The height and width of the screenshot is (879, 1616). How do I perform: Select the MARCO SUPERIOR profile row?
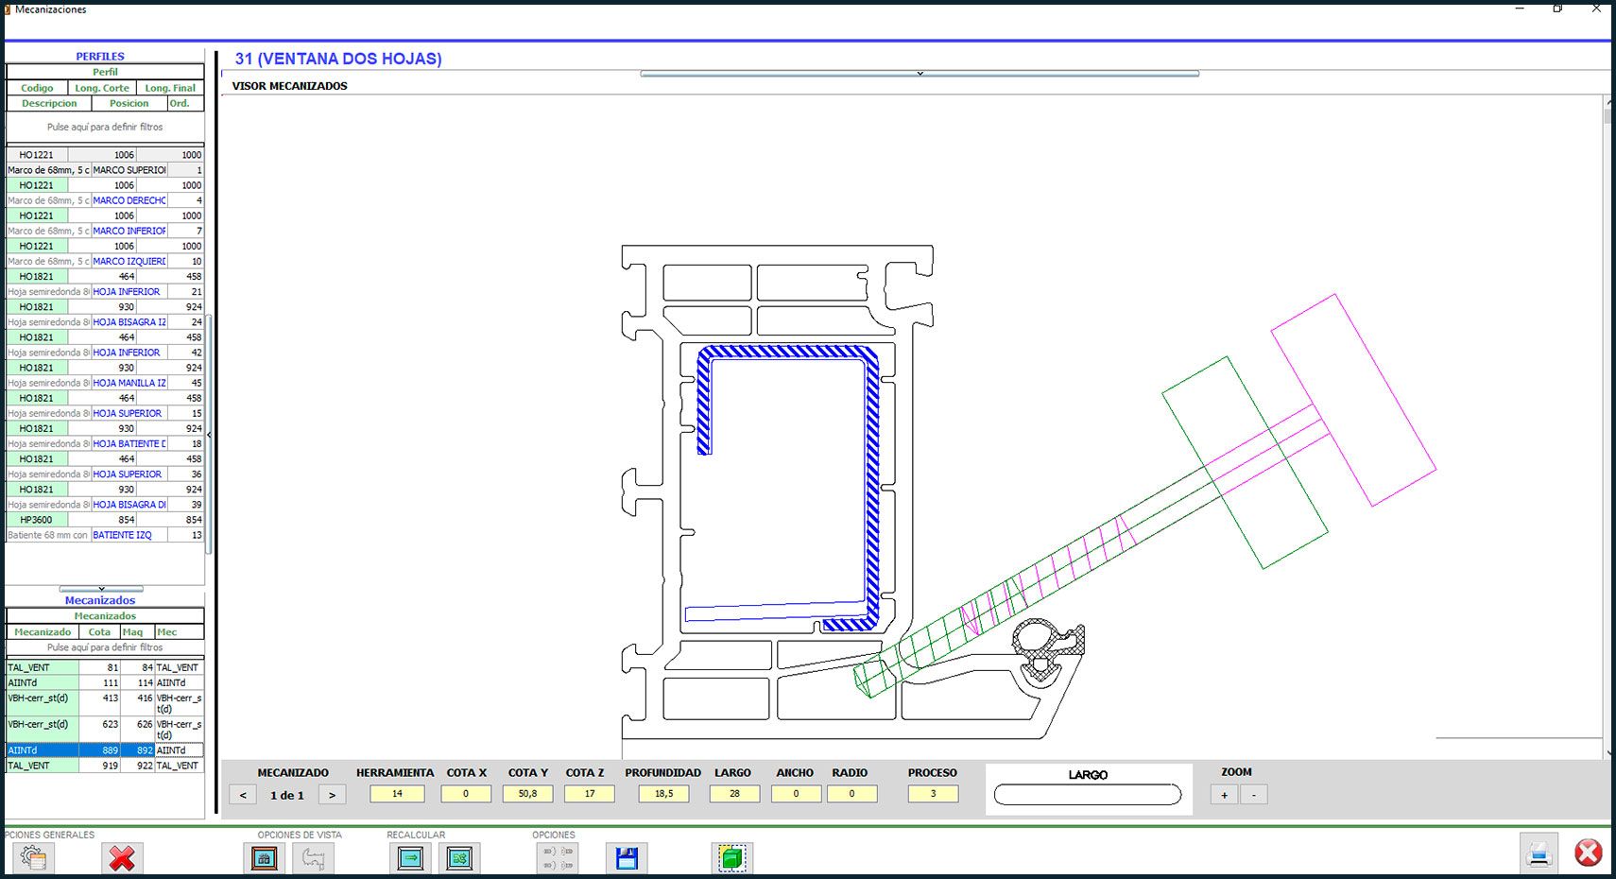pyautogui.click(x=129, y=170)
